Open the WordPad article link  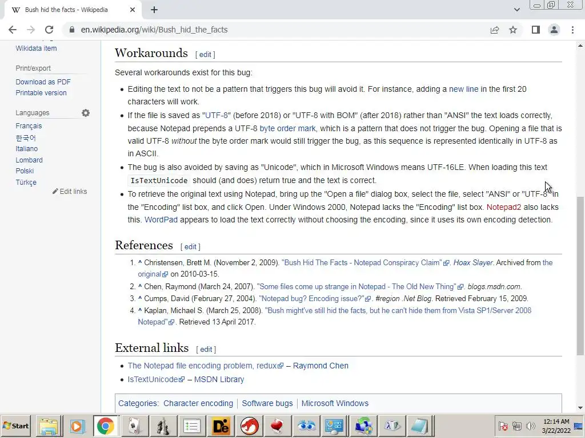pyautogui.click(x=161, y=220)
